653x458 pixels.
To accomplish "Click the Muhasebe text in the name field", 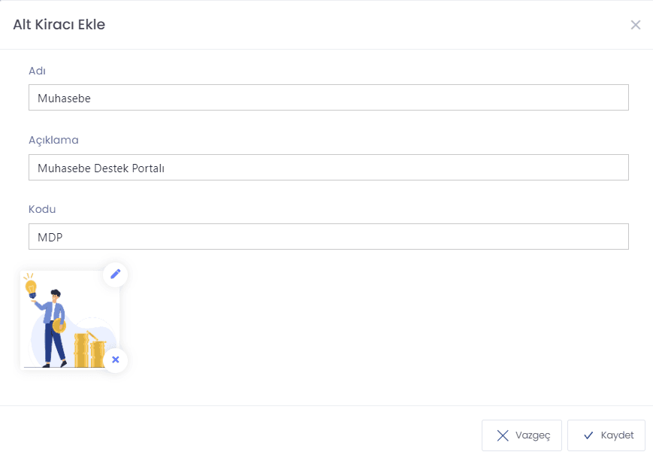I will click(64, 99).
